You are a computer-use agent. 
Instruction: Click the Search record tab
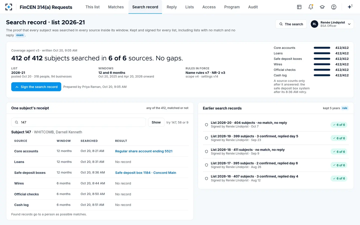point(145,7)
